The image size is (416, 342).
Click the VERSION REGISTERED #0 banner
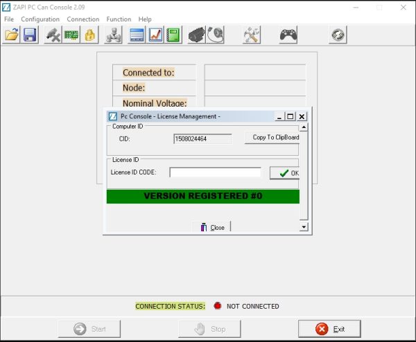pos(203,197)
